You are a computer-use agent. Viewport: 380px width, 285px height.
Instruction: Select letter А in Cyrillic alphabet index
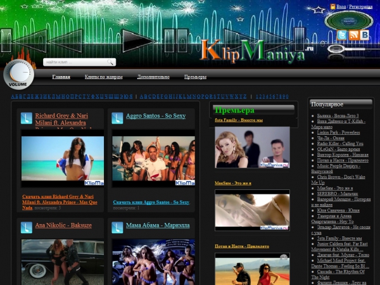(13, 96)
